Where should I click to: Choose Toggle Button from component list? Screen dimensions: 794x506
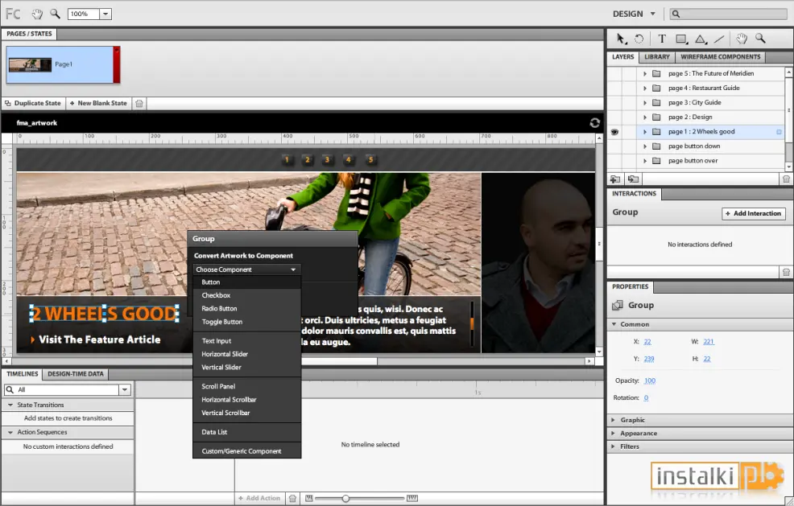246,322
